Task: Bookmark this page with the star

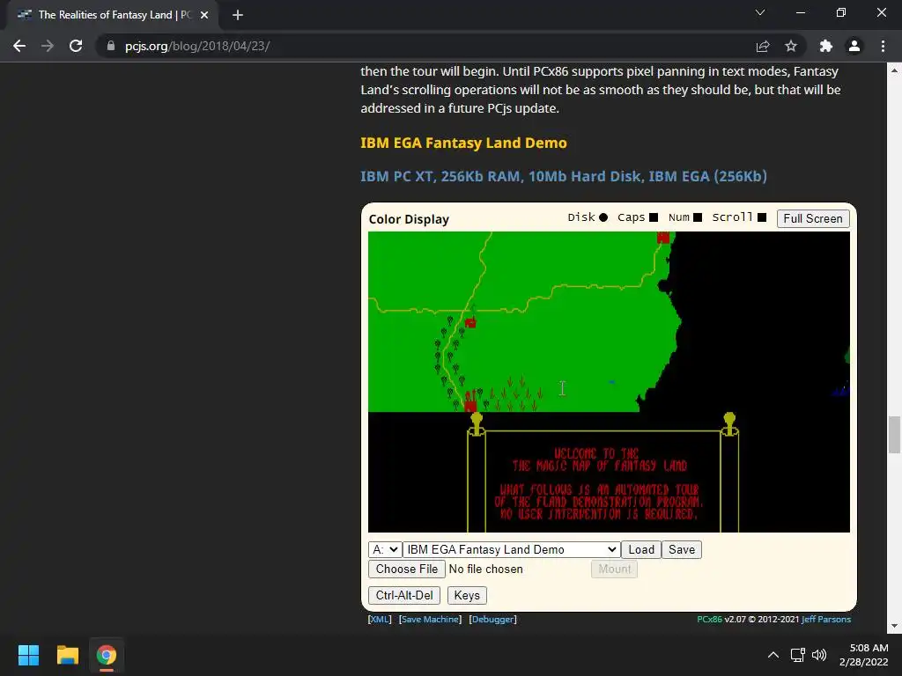Action: 791,46
